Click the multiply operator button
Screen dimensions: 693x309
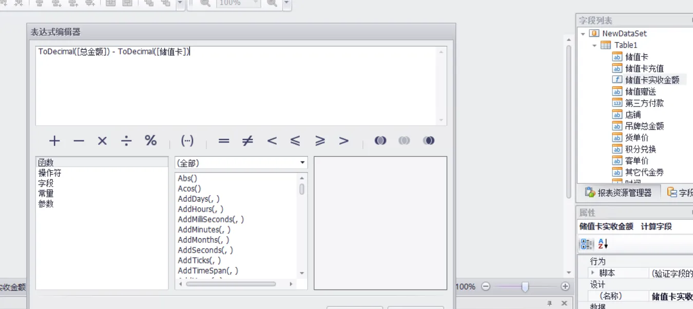point(102,141)
